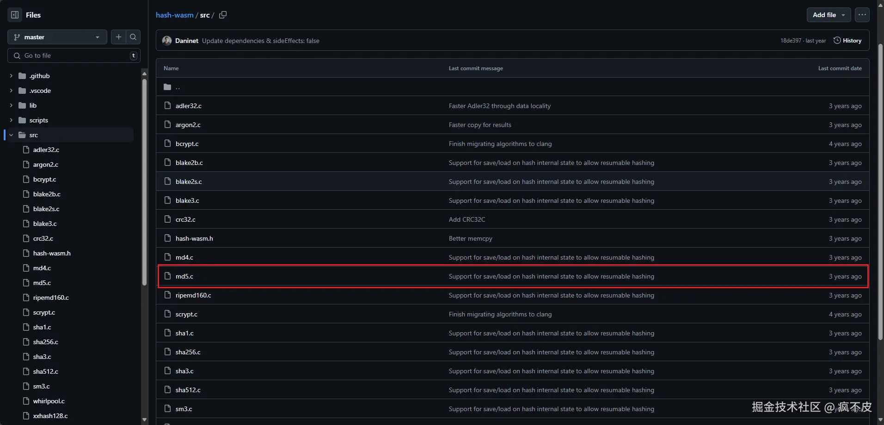Collapse the src folder in tree
Screen dimensions: 884x425
coord(11,135)
